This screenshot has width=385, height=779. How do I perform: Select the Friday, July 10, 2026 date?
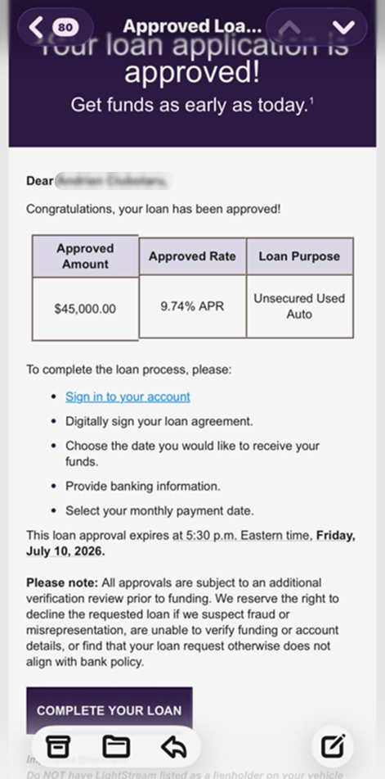pos(190,544)
